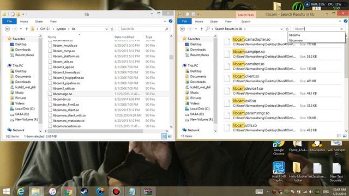
Task: Open New Text Document desktop file
Action: pos(336,172)
